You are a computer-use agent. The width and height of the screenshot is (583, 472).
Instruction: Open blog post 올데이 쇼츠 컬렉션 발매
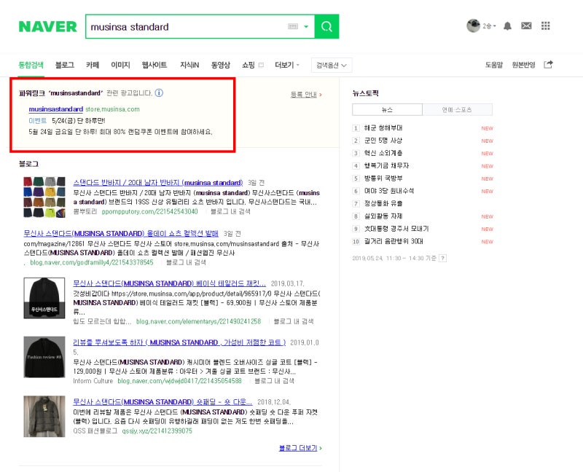point(121,233)
